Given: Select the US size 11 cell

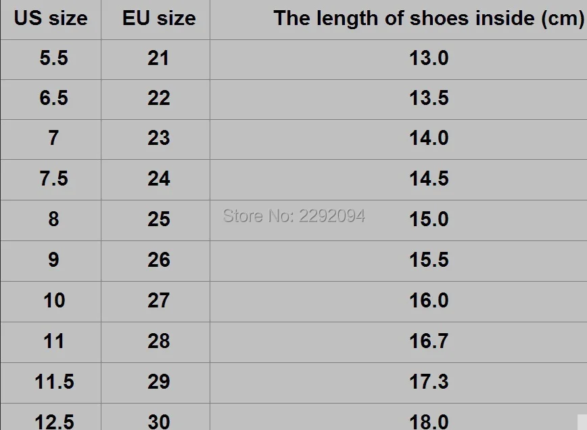Looking at the screenshot, I should click(51, 342).
